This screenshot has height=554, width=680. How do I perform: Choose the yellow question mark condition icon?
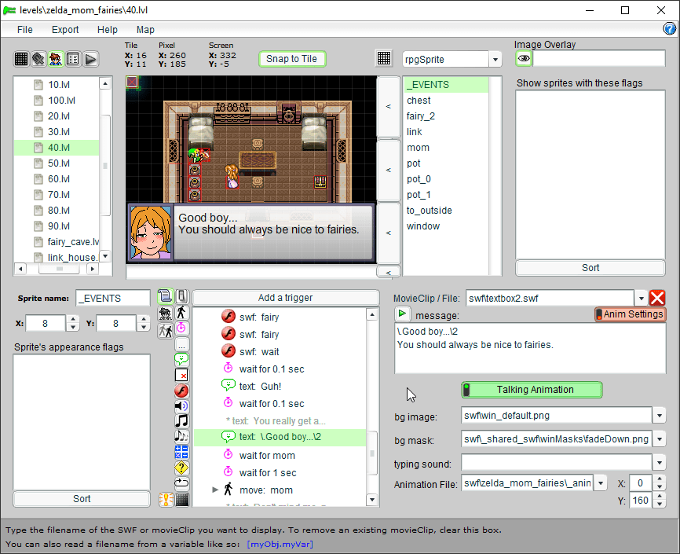pos(181,468)
